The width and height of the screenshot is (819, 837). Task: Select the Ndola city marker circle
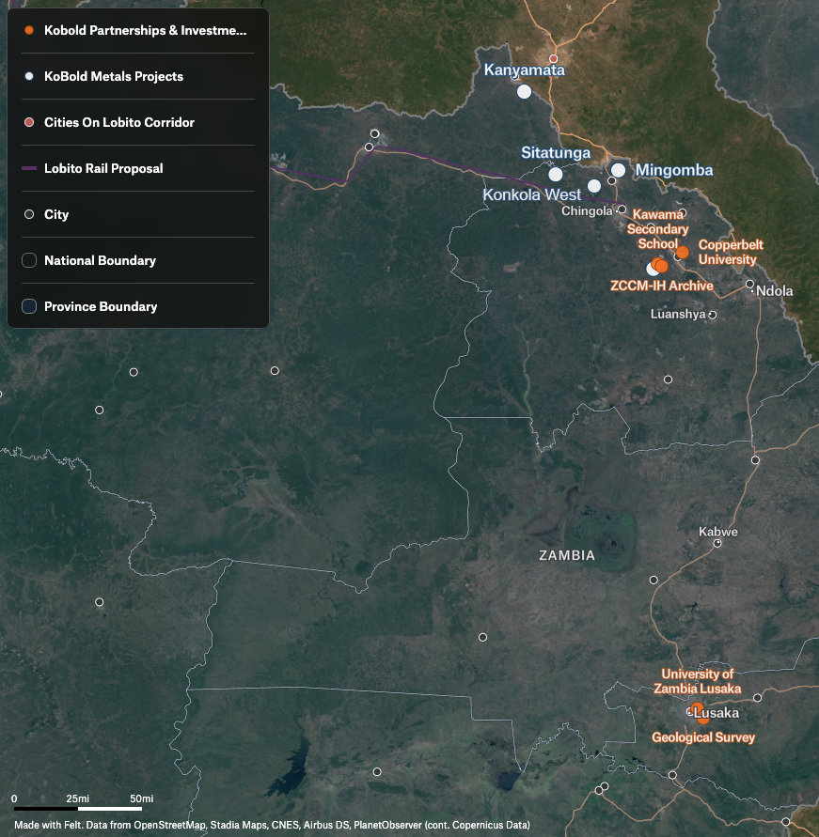click(x=750, y=284)
